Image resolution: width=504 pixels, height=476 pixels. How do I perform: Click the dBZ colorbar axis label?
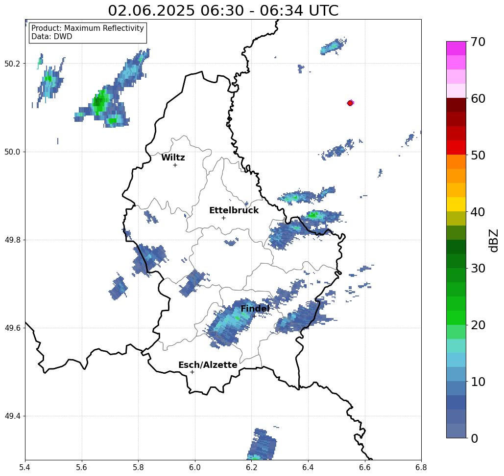pyautogui.click(x=493, y=240)
